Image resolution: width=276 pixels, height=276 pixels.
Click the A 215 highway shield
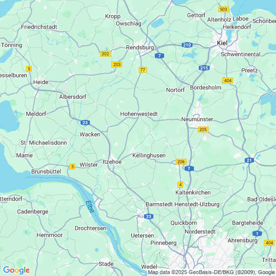[x=204, y=68]
